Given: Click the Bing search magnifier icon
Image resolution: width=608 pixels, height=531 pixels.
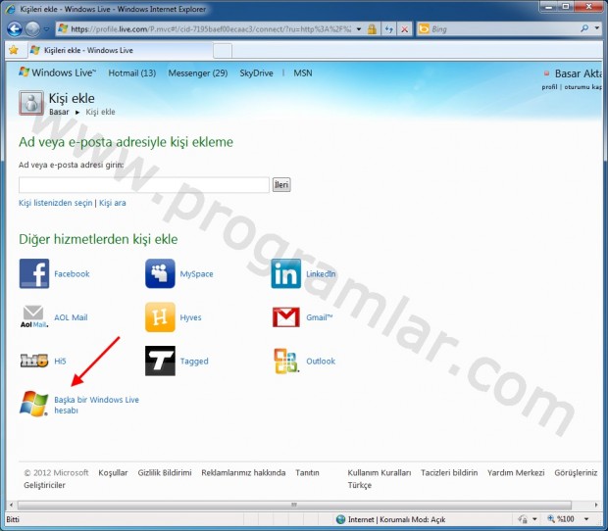Looking at the screenshot, I should [x=584, y=28].
